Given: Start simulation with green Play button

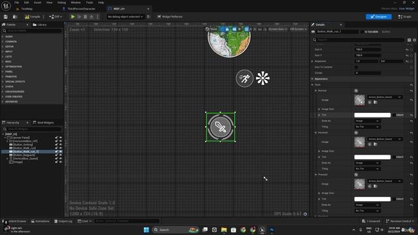Looking at the screenshot, I should click(x=72, y=17).
